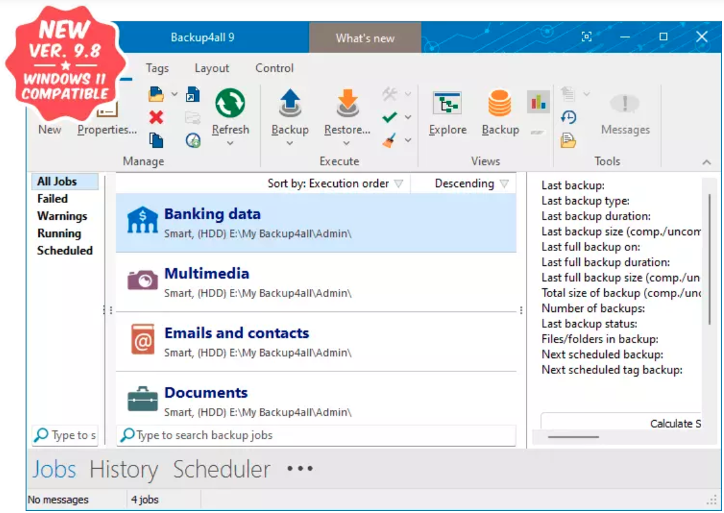Screen dimensions: 724x513
Task: Select the Documents job title
Action: click(206, 393)
